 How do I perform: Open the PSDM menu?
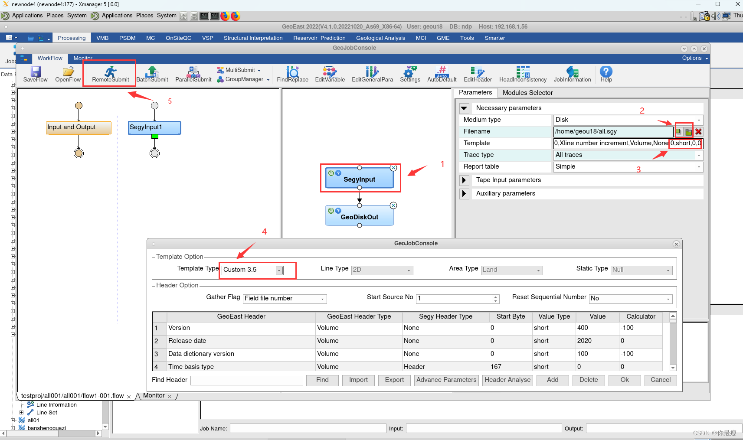click(x=128, y=38)
